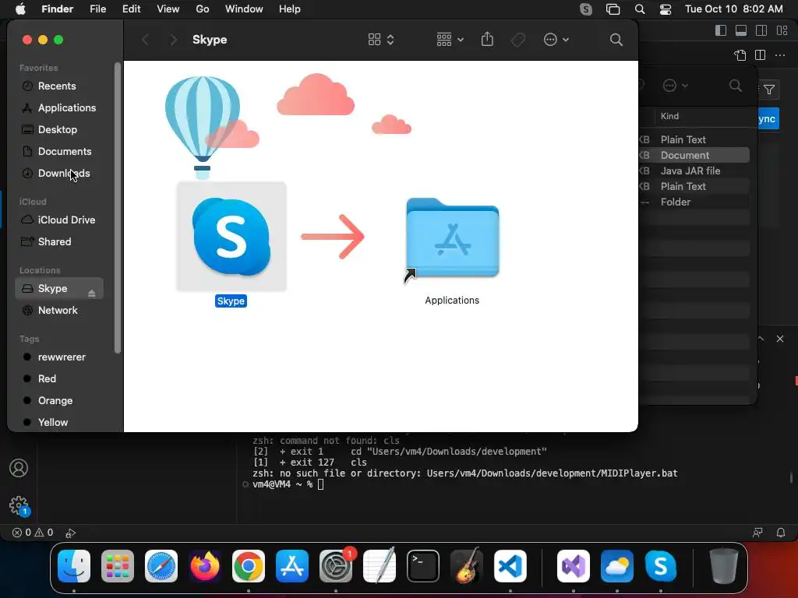This screenshot has width=798, height=598.
Task: Select Desktop in Finder sidebar
Action: pyautogui.click(x=58, y=130)
